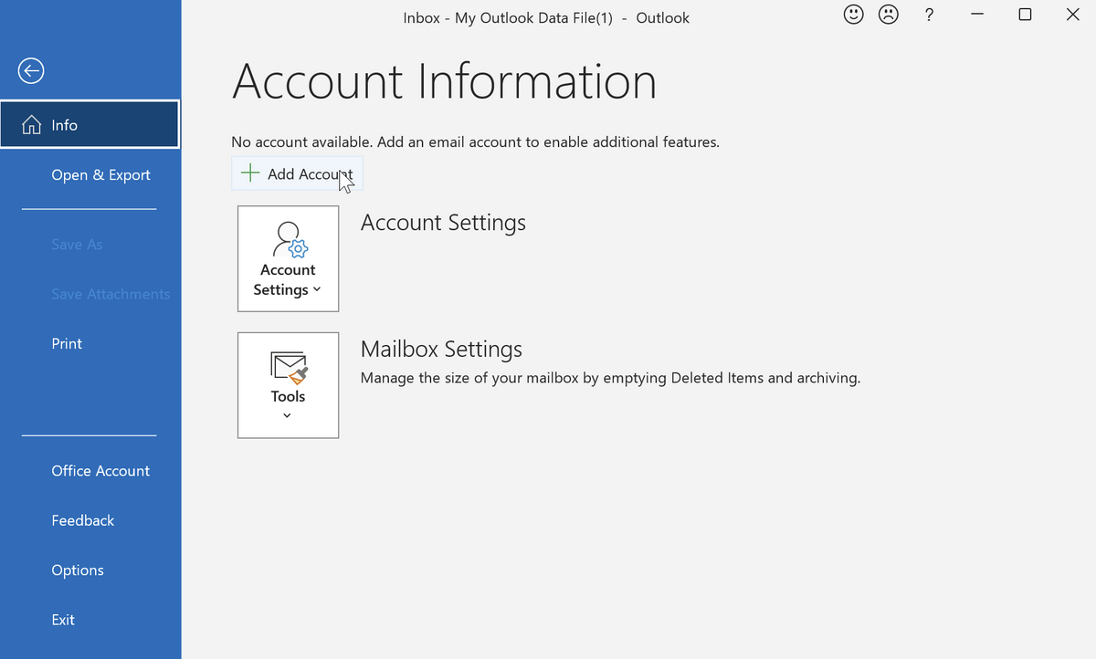Click the 'No account available' message text

coord(475,141)
